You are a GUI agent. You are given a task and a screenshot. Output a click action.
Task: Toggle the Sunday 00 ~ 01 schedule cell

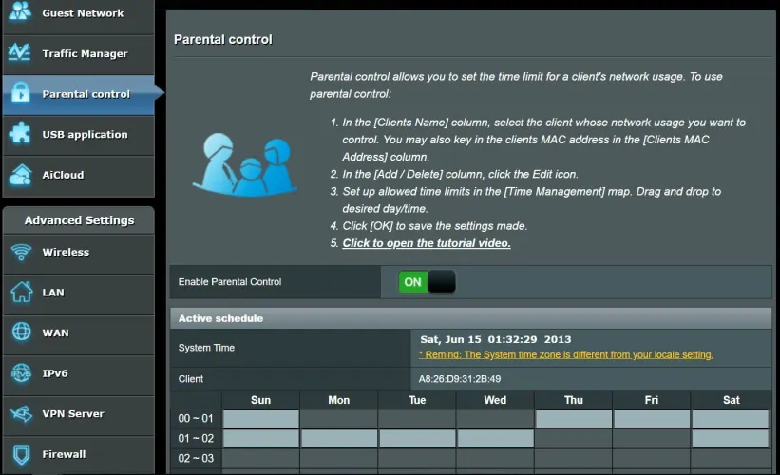[x=260, y=419]
